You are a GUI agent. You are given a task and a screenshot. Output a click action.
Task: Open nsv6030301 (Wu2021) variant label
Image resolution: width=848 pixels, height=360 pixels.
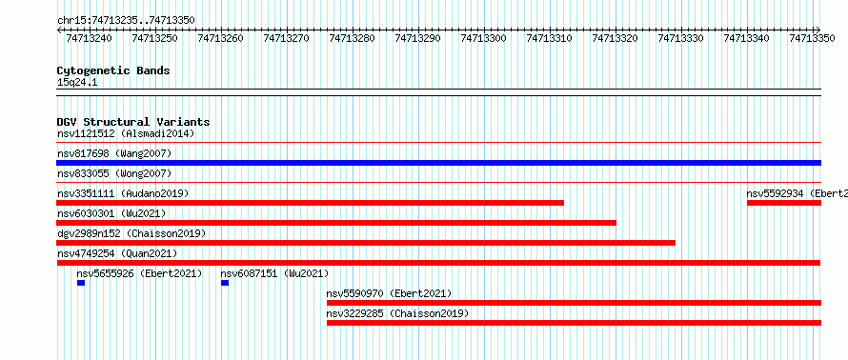[111, 213]
